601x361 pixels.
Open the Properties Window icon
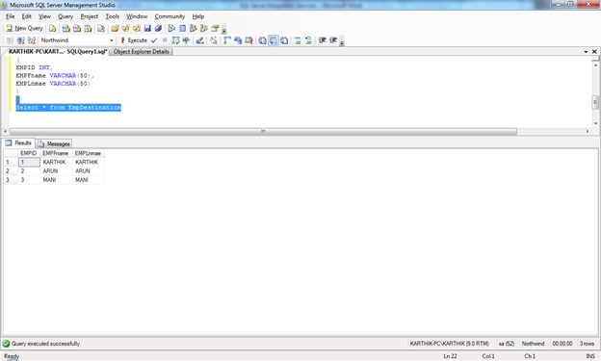tap(215, 28)
